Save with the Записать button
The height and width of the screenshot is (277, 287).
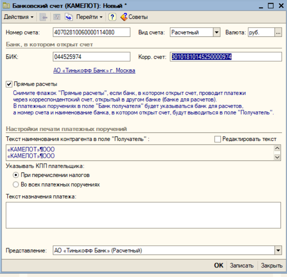tap(242, 265)
